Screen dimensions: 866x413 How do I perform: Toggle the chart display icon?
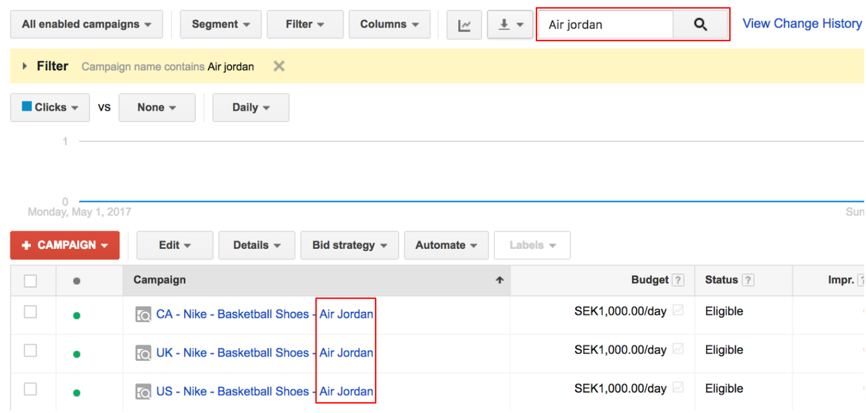464,25
